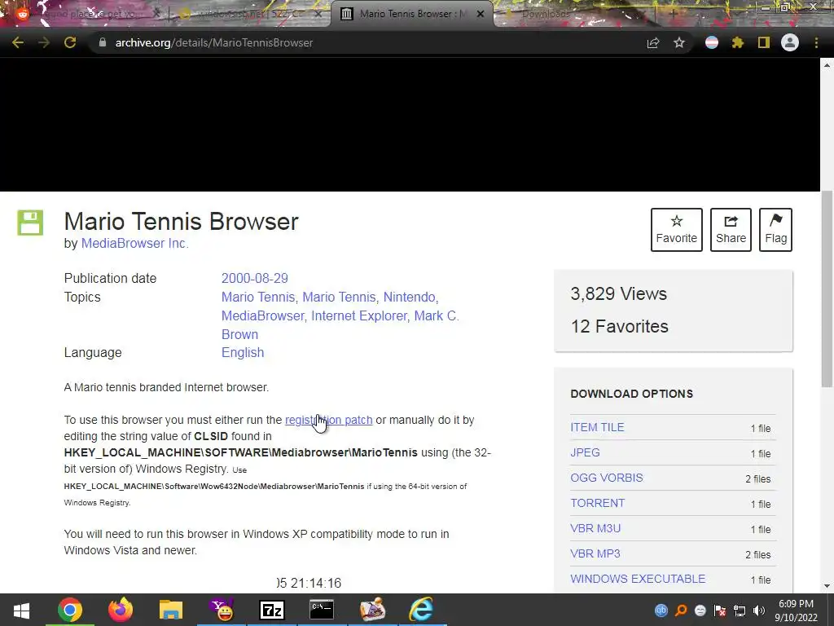The width and height of the screenshot is (834, 626).
Task: Click the address bar URL archive.org/details/MarioTennisBrowser
Action: [214, 42]
